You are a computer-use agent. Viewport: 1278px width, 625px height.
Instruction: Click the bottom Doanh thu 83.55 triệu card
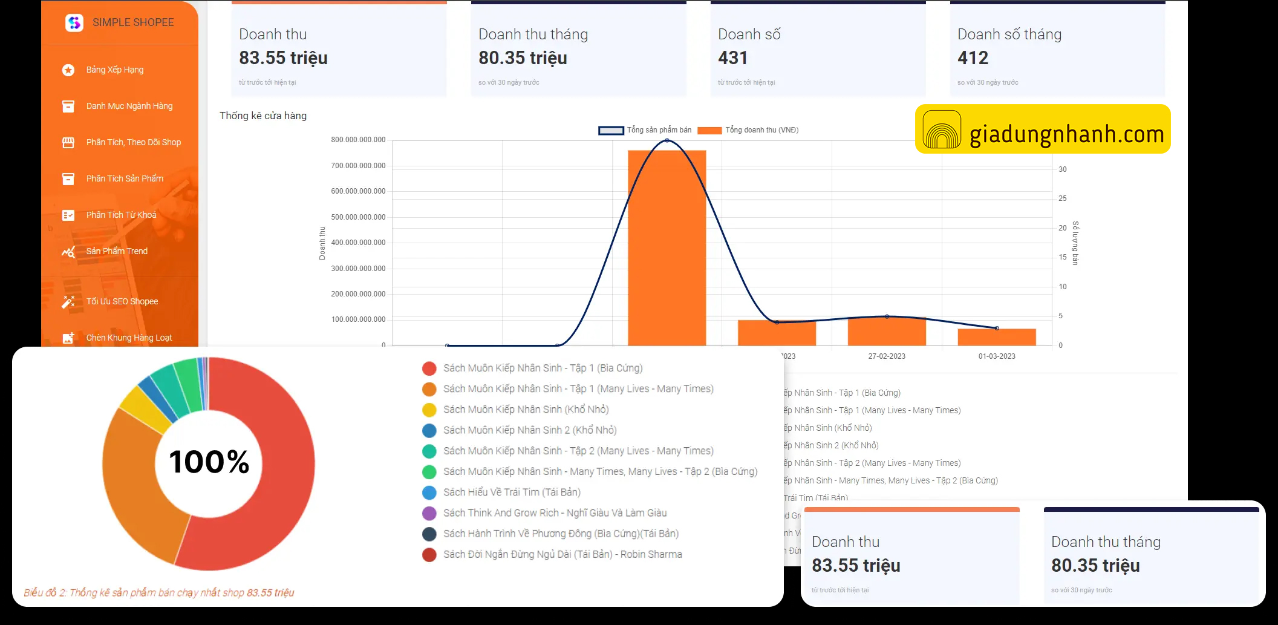point(911,555)
